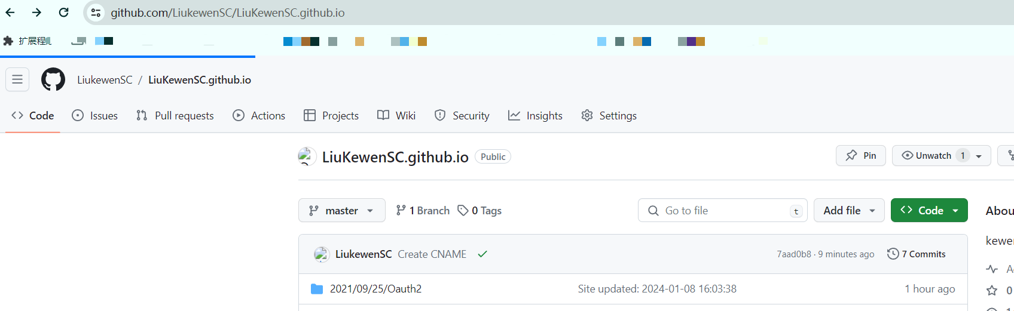The image size is (1014, 311).
Task: Switch to the Security tab
Action: coord(462,115)
